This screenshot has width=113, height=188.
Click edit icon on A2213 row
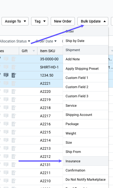(x=14, y=148)
